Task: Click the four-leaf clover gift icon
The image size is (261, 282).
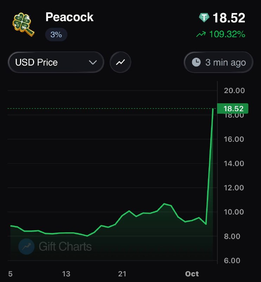Action: coord(23,24)
